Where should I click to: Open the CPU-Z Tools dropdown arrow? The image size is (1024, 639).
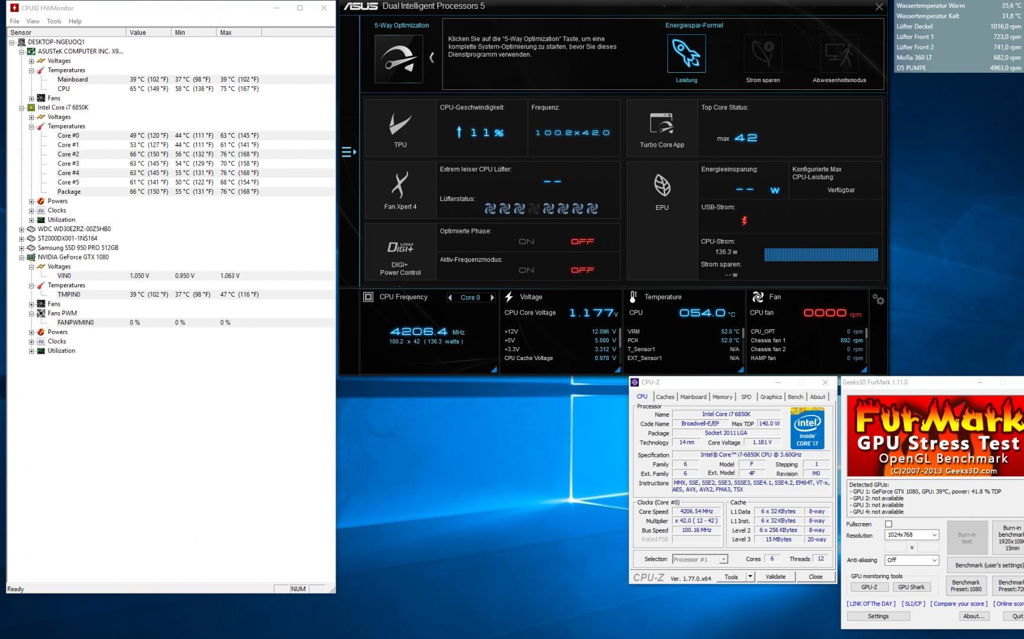(x=750, y=576)
